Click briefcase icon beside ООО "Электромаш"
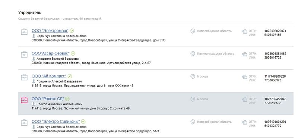 point(24,32)
